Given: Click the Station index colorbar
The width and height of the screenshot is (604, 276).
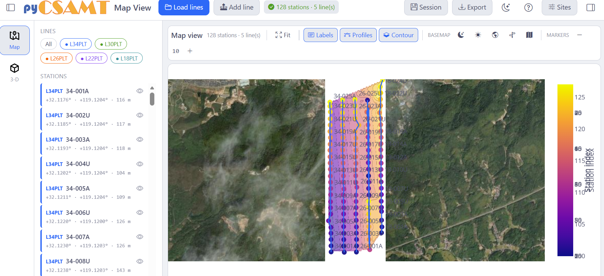Looking at the screenshot, I should click(565, 170).
